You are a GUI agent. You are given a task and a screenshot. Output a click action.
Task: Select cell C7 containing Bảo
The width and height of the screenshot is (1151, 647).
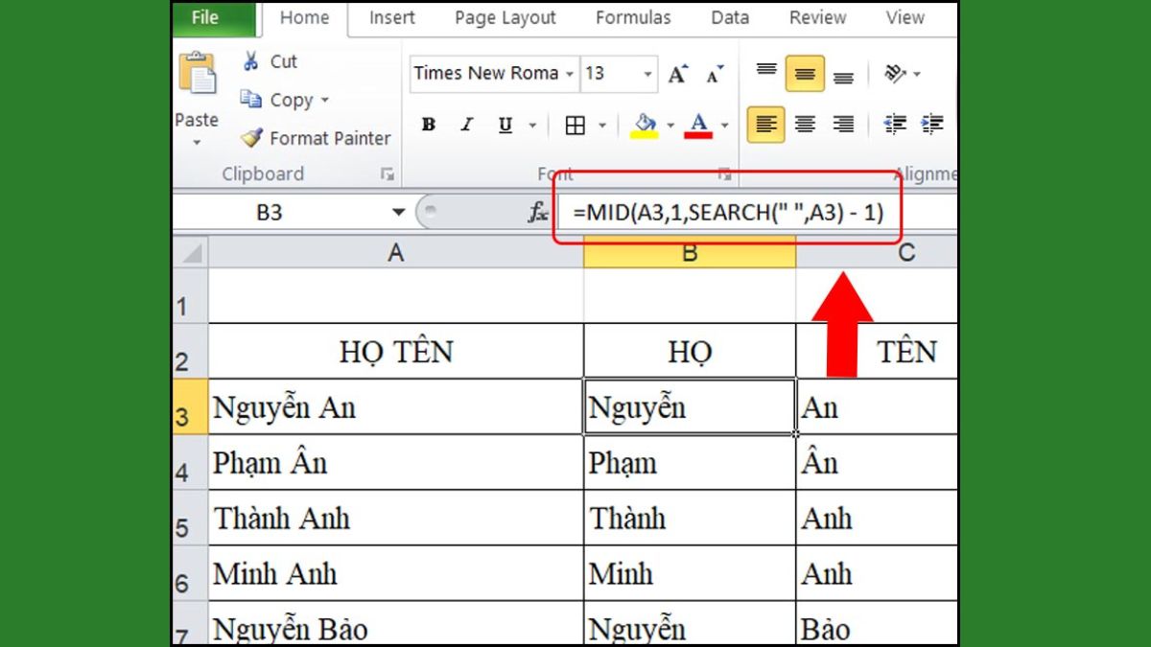pos(877,624)
